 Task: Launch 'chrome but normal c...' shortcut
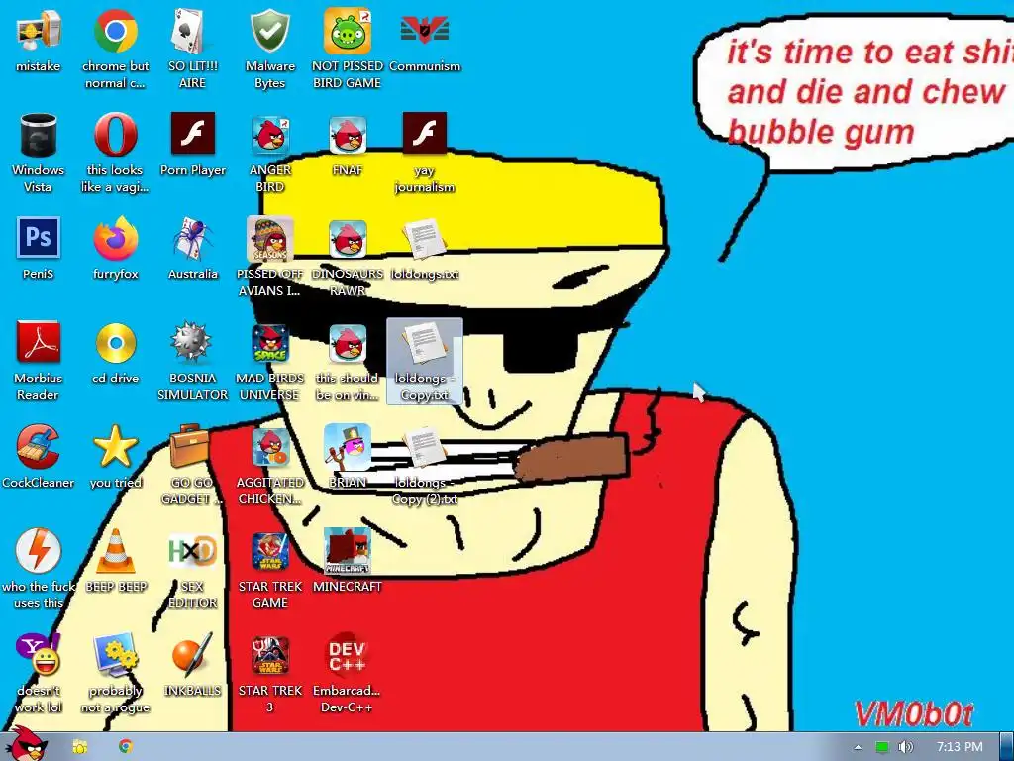(x=115, y=31)
